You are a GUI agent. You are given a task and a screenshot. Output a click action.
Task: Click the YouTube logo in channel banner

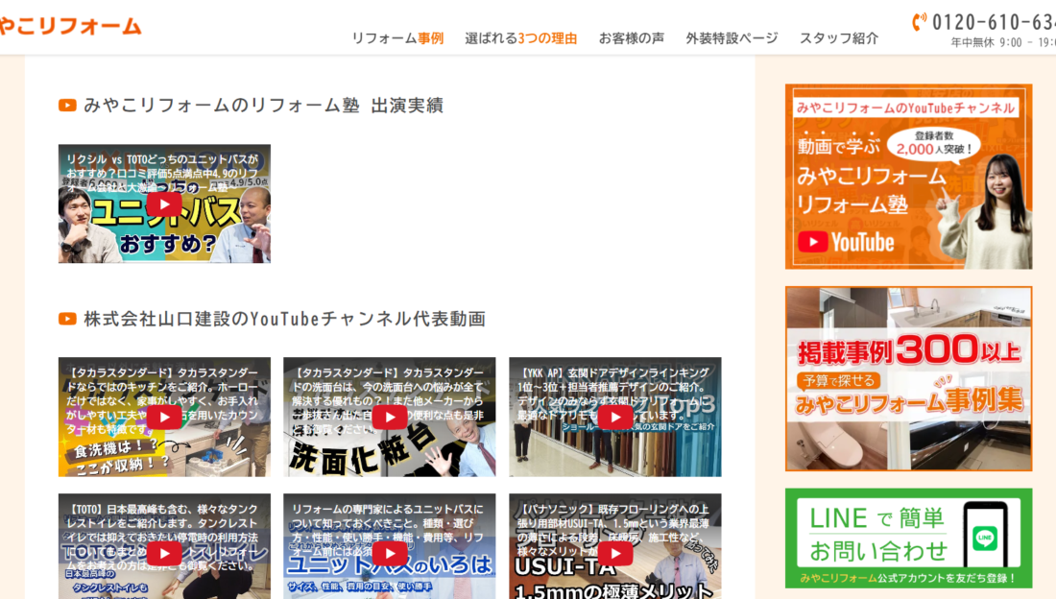(847, 242)
